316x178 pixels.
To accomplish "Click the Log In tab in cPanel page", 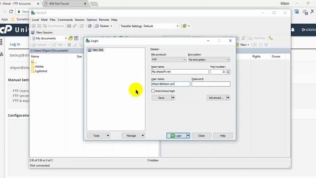I will coord(15,44).
